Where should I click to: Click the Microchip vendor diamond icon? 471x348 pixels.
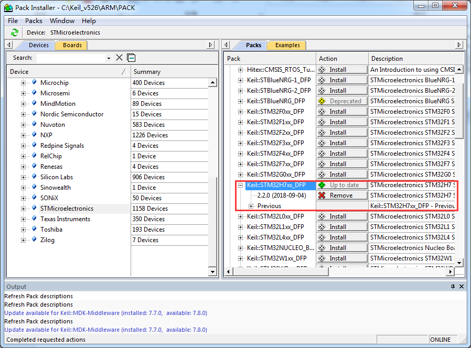coord(34,82)
